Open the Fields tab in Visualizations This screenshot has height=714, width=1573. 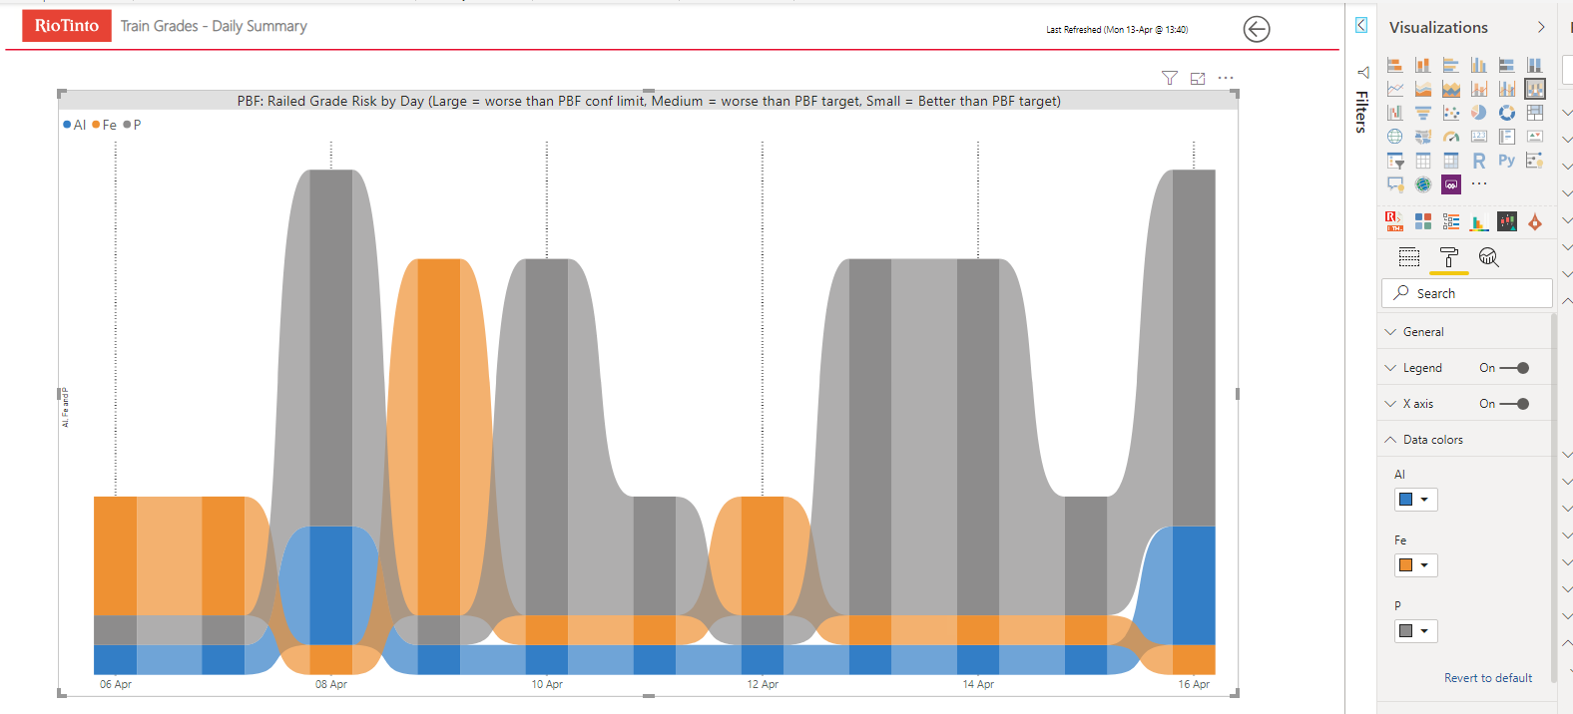[x=1409, y=257]
